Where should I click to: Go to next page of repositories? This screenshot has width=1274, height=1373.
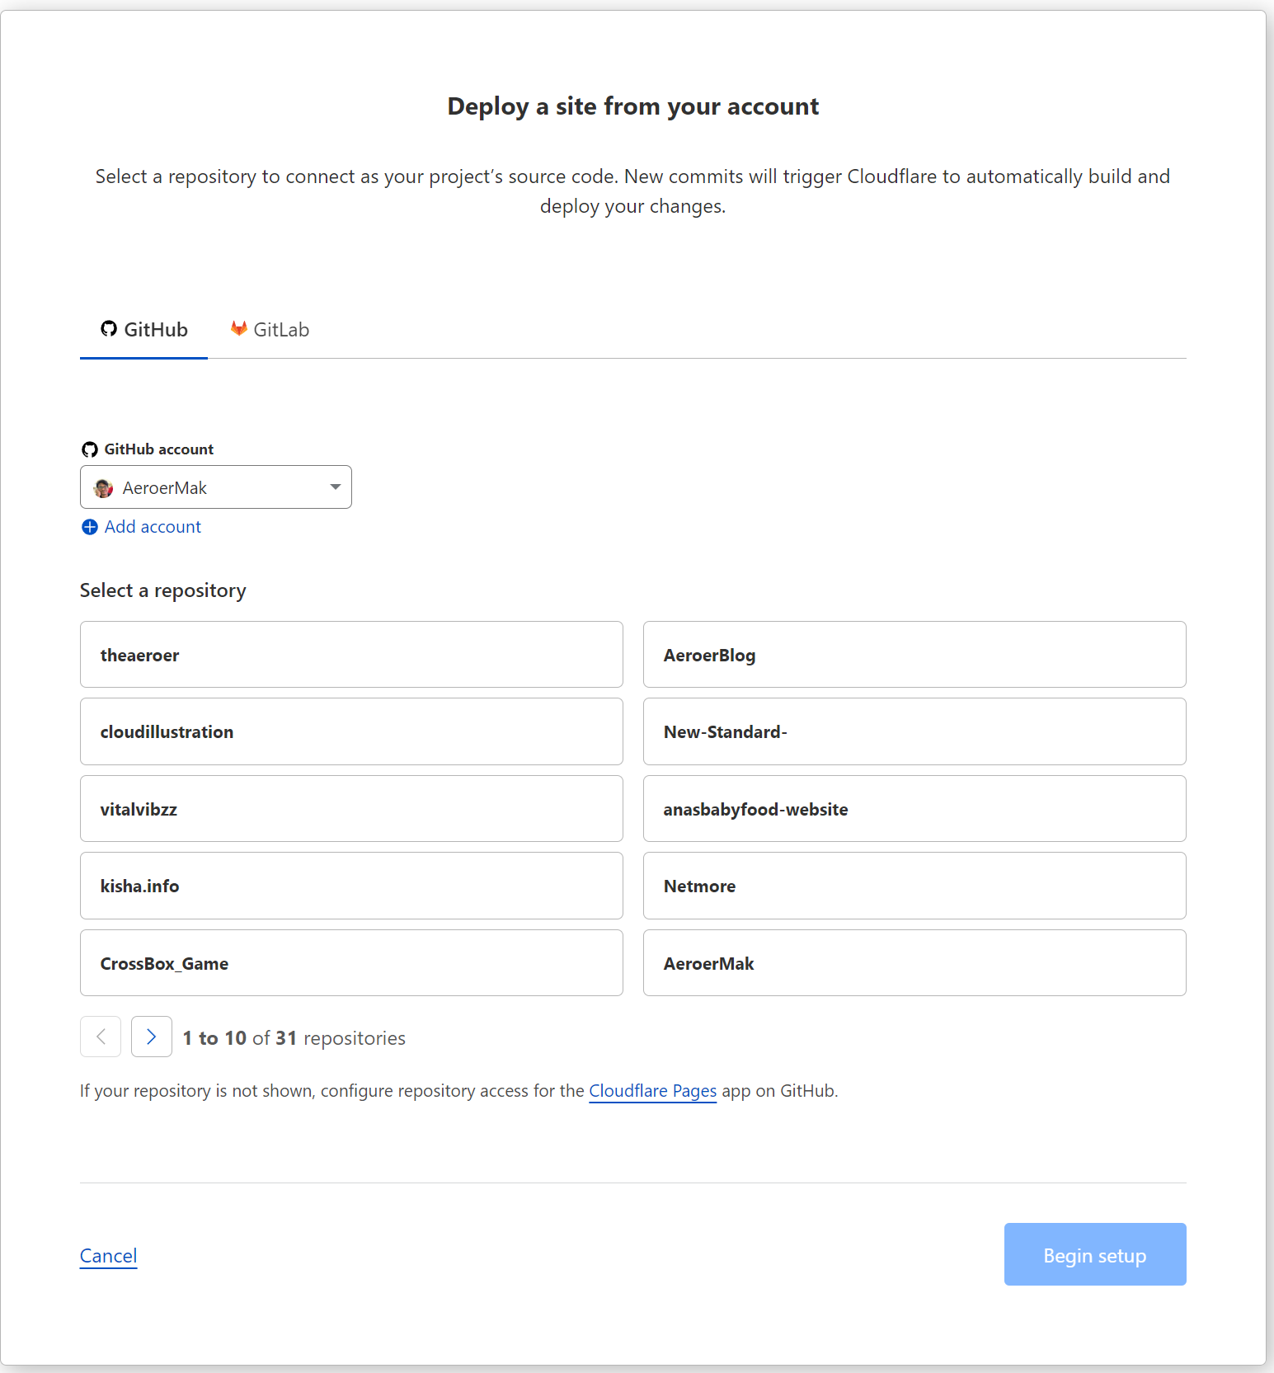pyautogui.click(x=152, y=1037)
